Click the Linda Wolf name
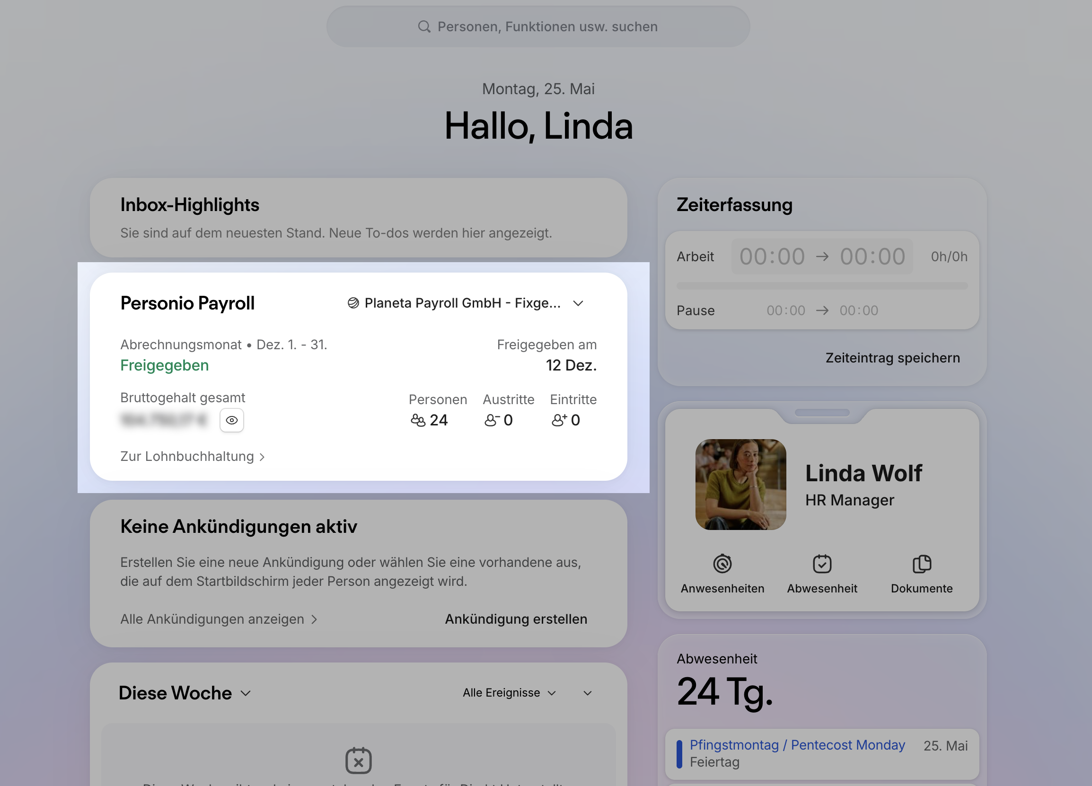1092x786 pixels. click(863, 473)
